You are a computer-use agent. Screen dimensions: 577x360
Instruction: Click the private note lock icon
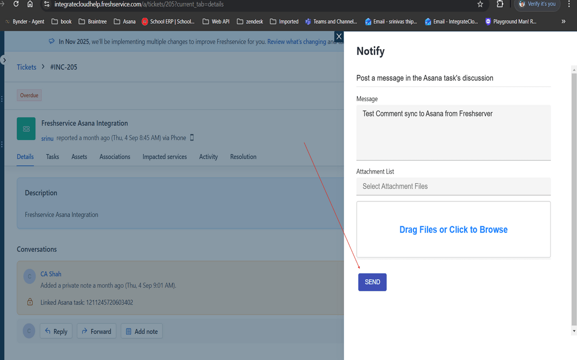coord(29,302)
